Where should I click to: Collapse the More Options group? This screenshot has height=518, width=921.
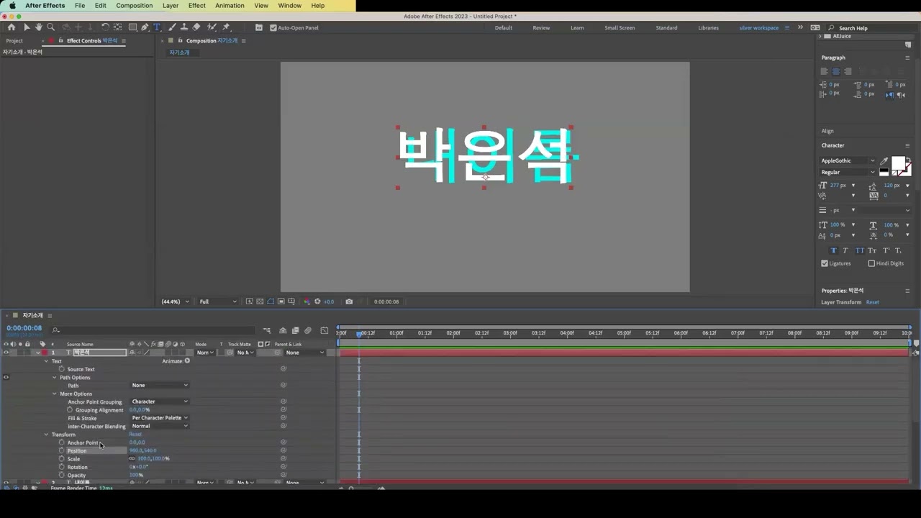coord(54,394)
